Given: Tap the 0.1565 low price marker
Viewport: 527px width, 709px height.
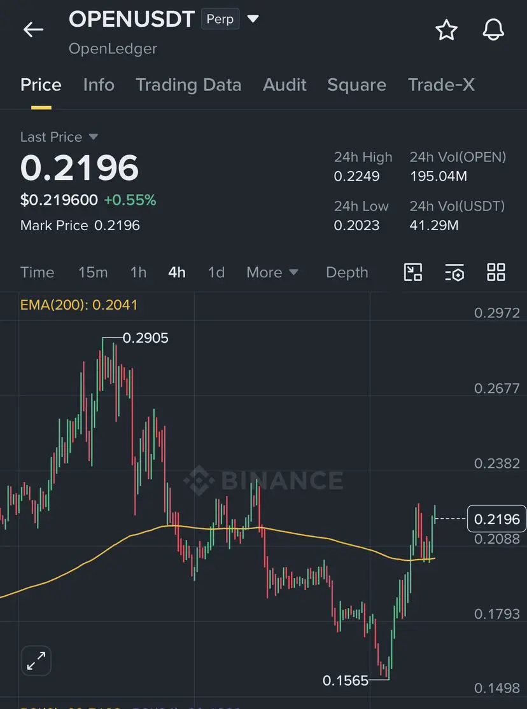Looking at the screenshot, I should coord(346,680).
